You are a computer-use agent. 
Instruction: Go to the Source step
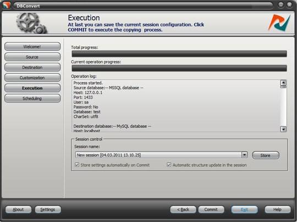[32, 57]
